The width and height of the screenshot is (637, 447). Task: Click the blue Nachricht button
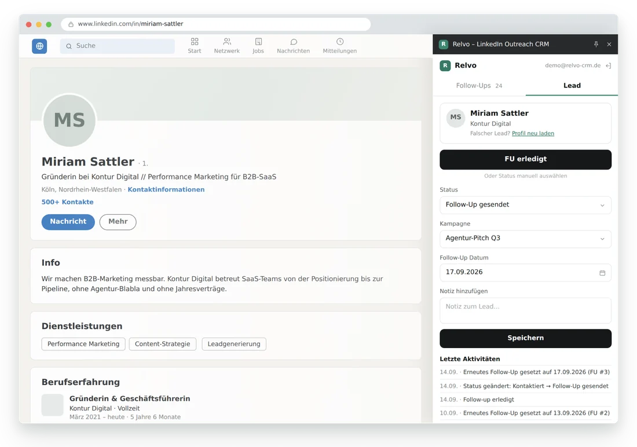68,222
